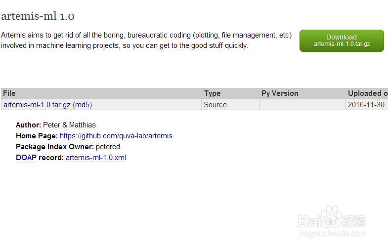
Task: Open the md5 checksum link
Action: (x=83, y=105)
